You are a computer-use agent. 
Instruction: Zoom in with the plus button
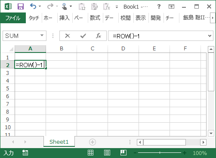coord(185,153)
